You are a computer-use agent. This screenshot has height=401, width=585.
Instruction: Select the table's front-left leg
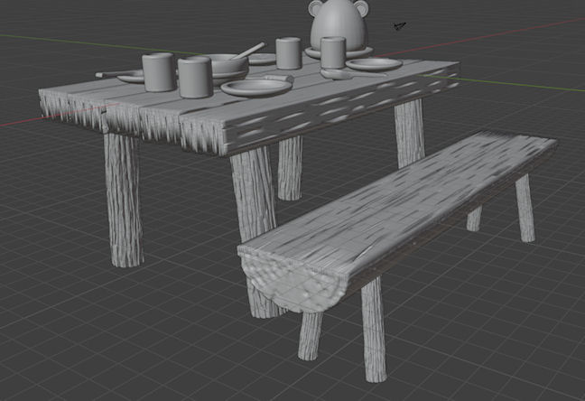pos(122,200)
